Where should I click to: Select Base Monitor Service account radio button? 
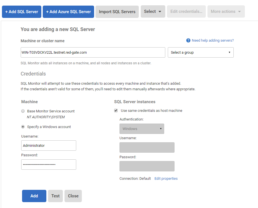(x=23, y=111)
